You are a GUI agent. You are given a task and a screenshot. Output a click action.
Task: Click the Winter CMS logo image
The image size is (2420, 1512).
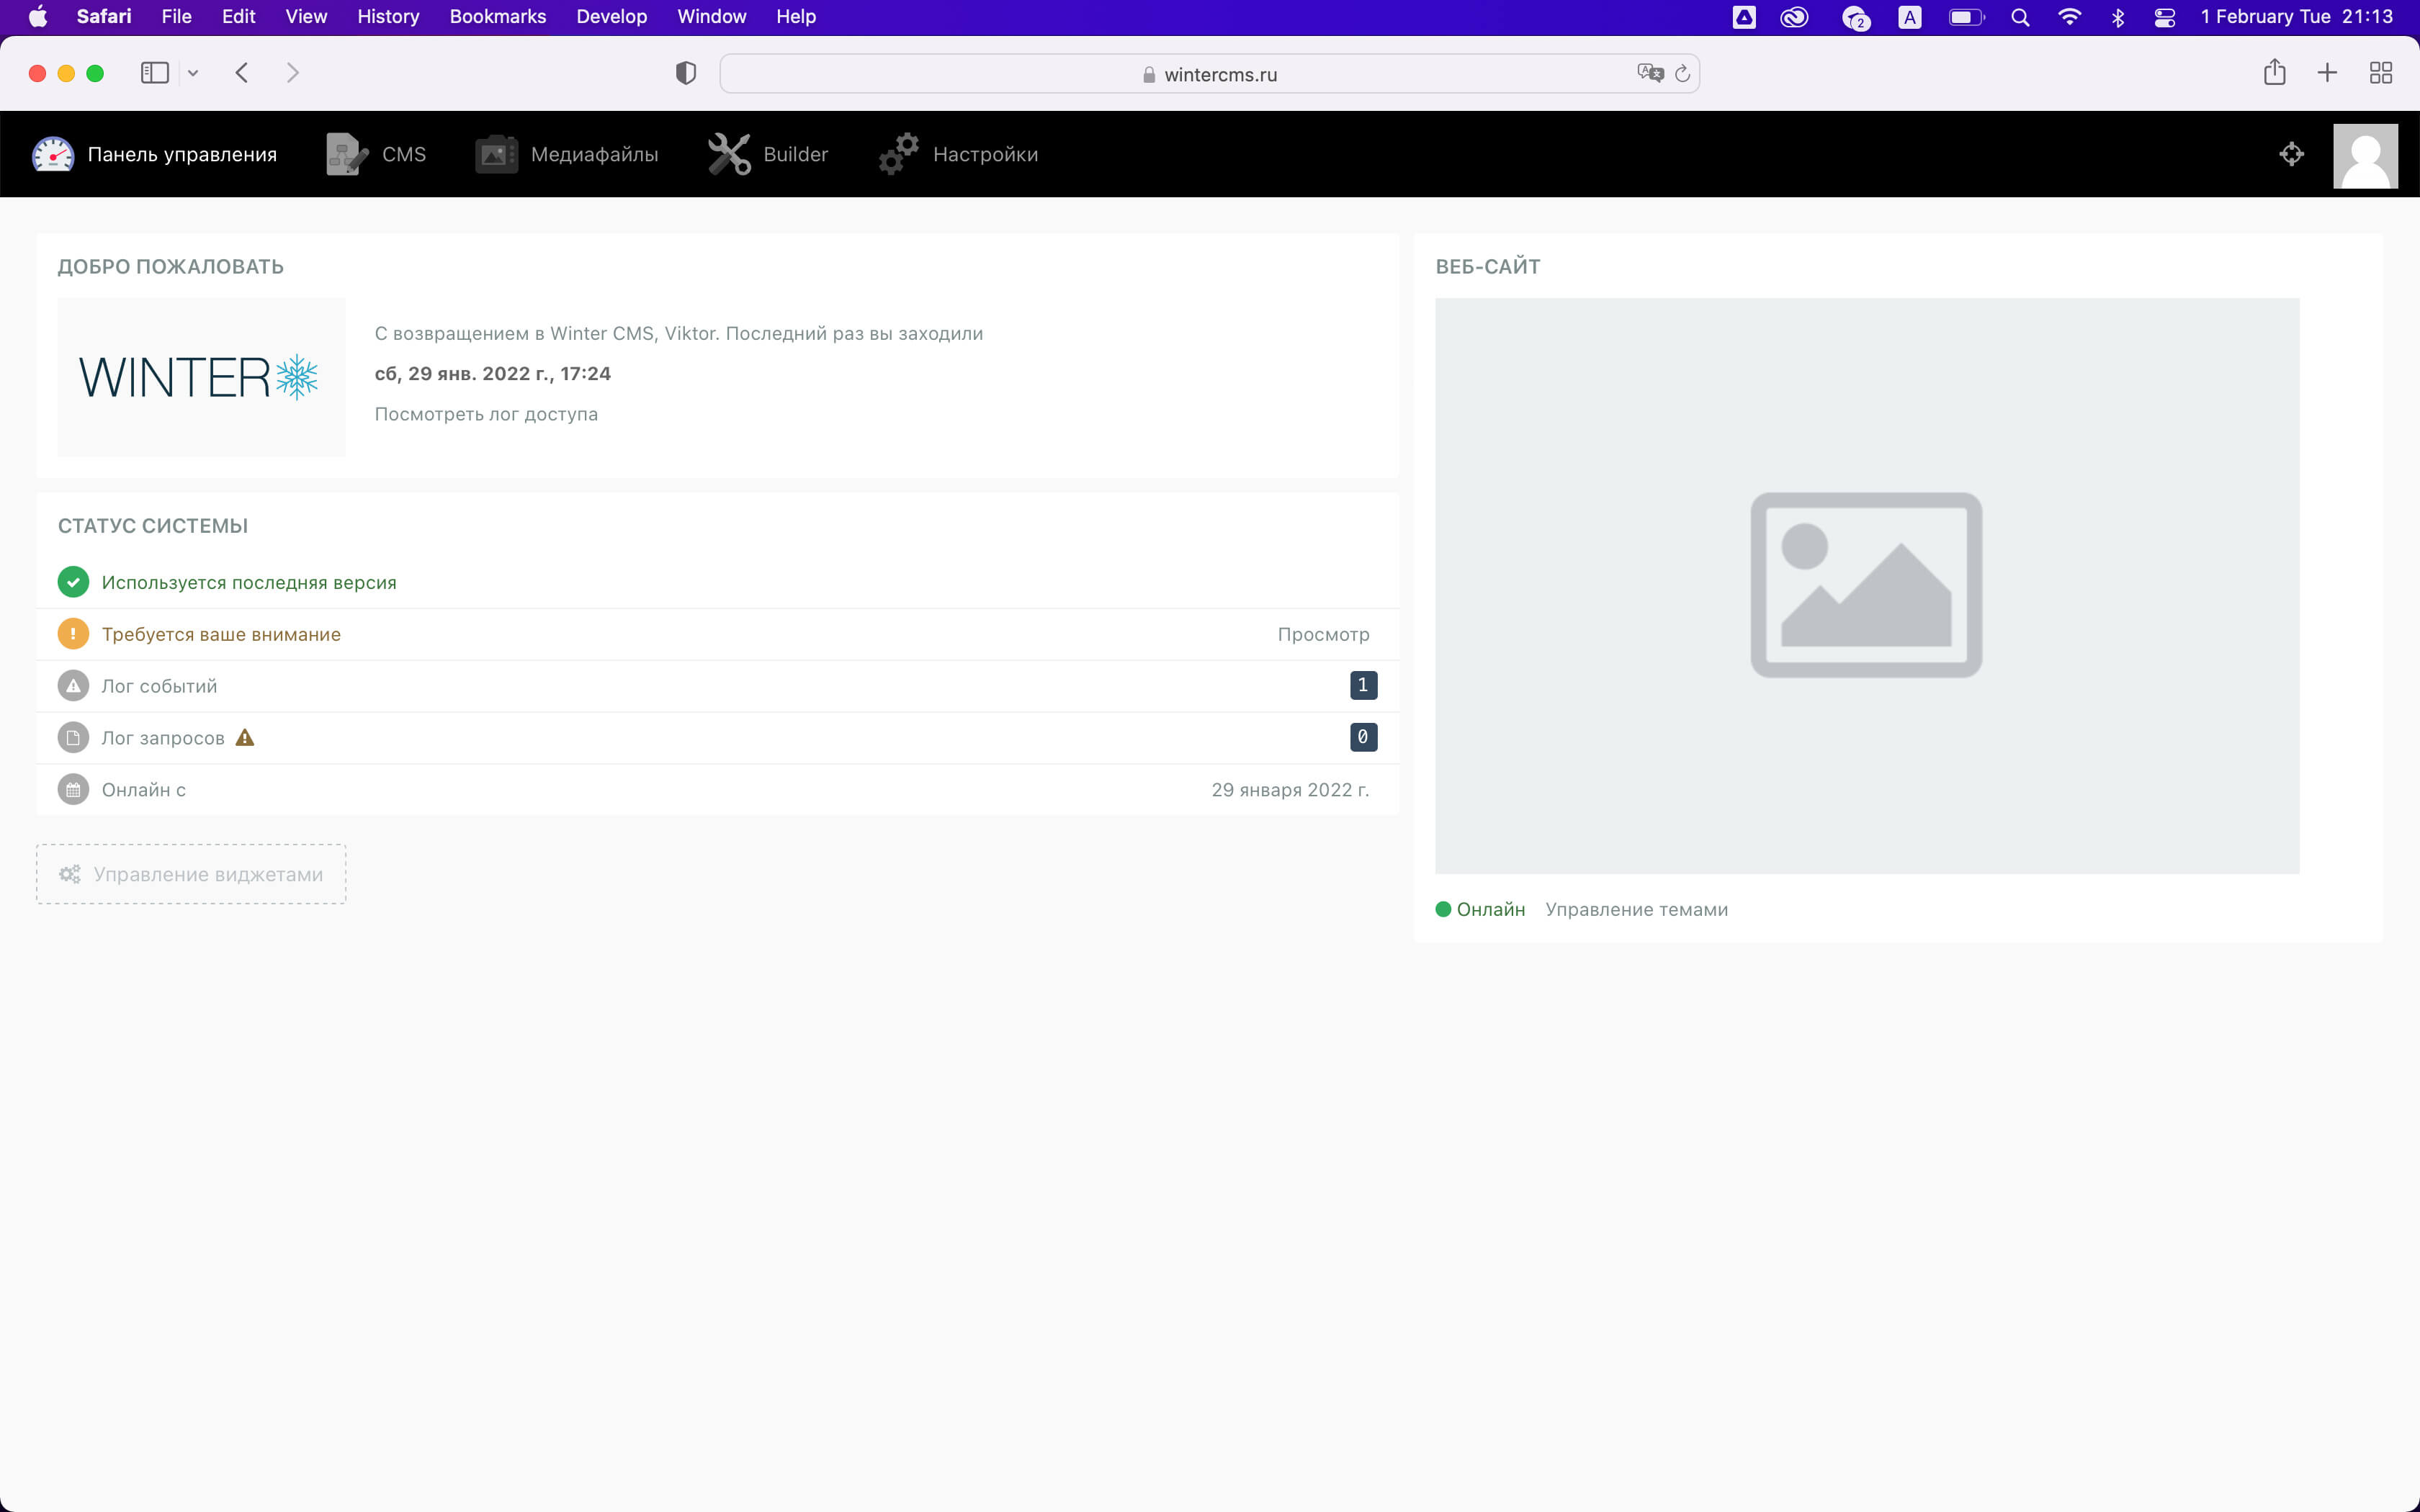point(200,377)
